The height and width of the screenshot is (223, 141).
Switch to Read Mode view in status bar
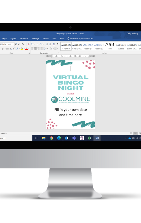(x=131, y=133)
